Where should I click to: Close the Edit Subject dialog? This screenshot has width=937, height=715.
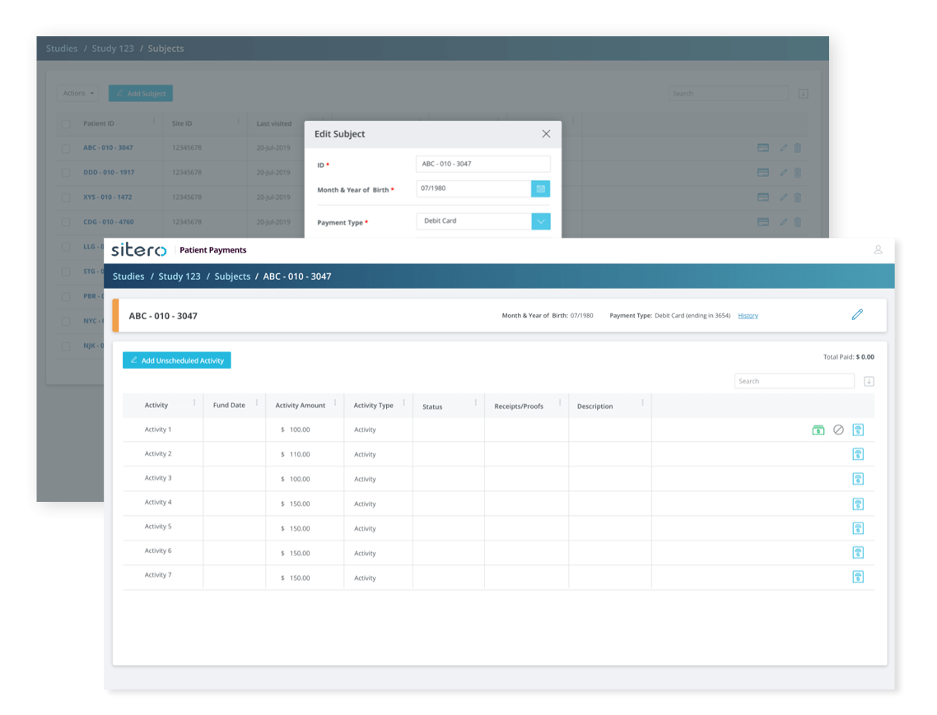coord(546,133)
